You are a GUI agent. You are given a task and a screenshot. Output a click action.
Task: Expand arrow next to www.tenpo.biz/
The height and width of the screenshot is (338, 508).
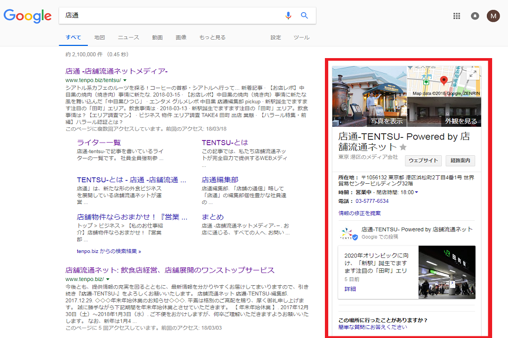tap(108, 279)
